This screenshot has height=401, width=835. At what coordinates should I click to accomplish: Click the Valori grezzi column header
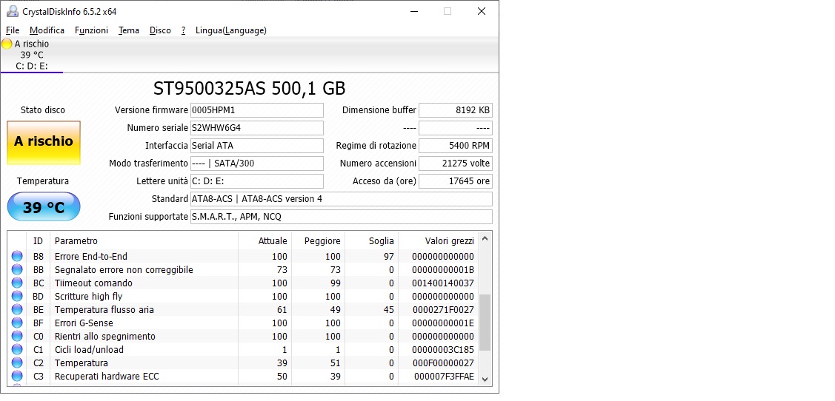439,241
